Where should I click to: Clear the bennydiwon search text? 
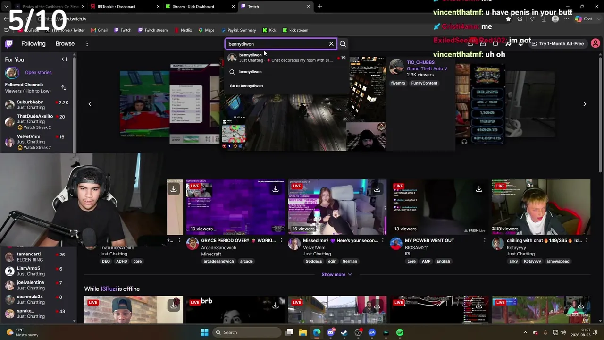(331, 44)
